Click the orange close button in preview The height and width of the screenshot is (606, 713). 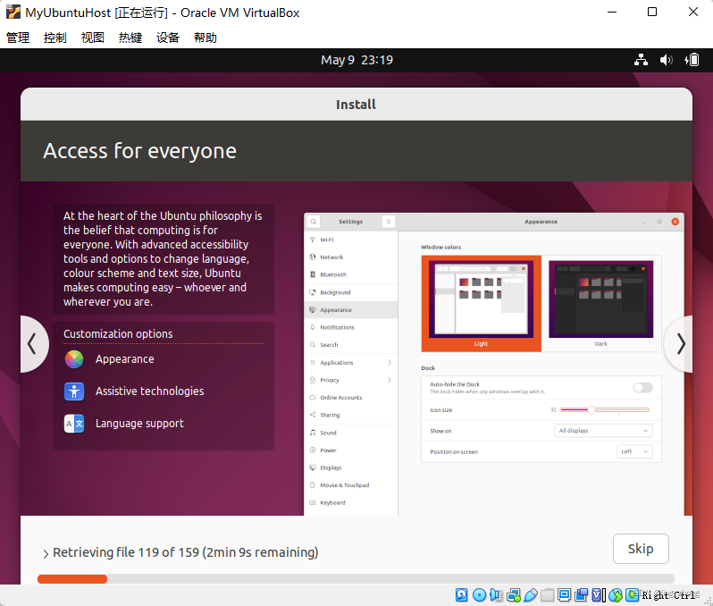(x=675, y=222)
